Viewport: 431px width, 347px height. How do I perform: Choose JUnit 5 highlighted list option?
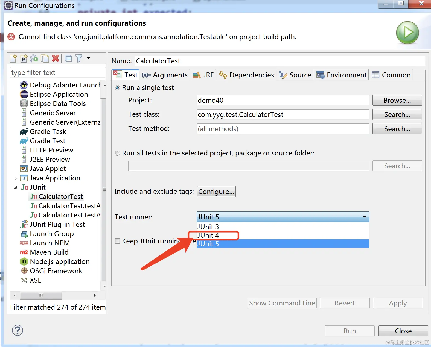pos(283,244)
